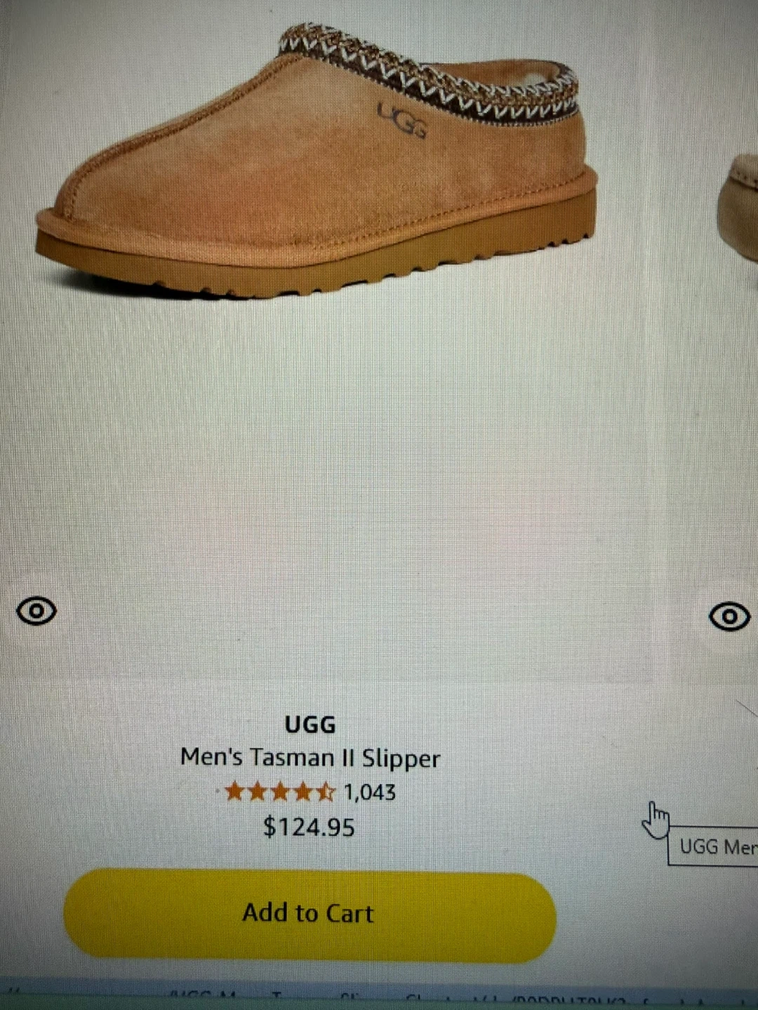The height and width of the screenshot is (1010, 758).
Task: View the 1,043 customer reviews
Action: [x=370, y=793]
